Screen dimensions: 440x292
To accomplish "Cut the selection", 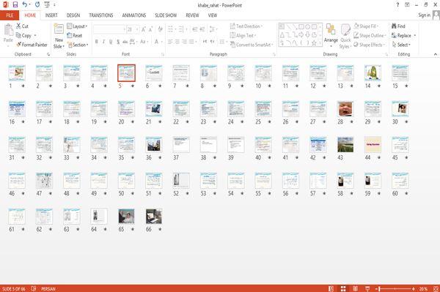I will coord(22,26).
